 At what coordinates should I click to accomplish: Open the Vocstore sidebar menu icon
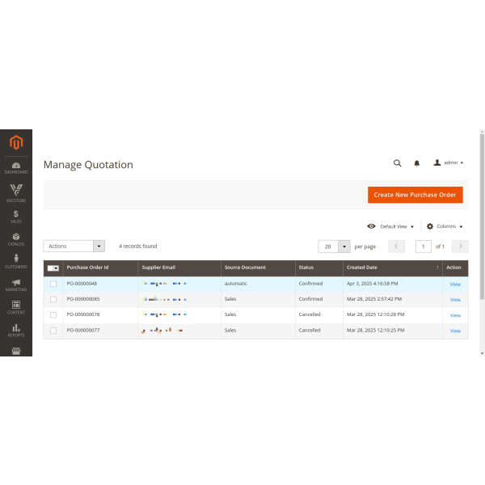15,191
